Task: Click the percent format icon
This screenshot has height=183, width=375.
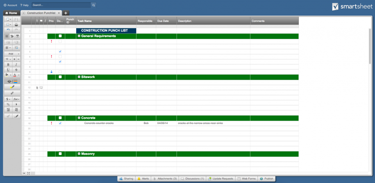Action: (8, 104)
